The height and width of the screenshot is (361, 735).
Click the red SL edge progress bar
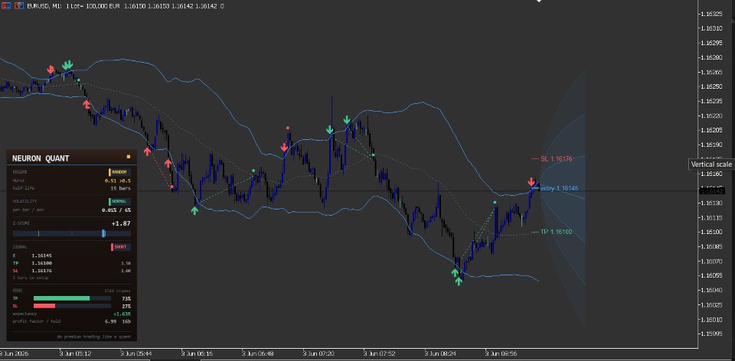coord(44,306)
